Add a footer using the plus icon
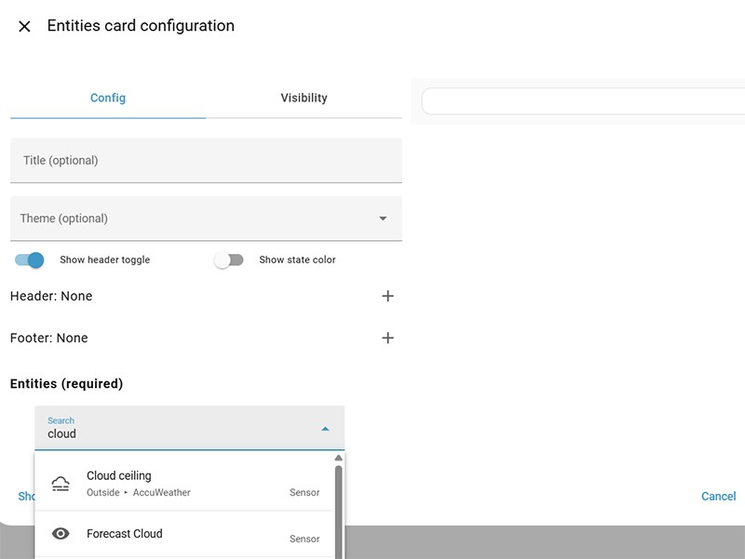 pos(387,338)
